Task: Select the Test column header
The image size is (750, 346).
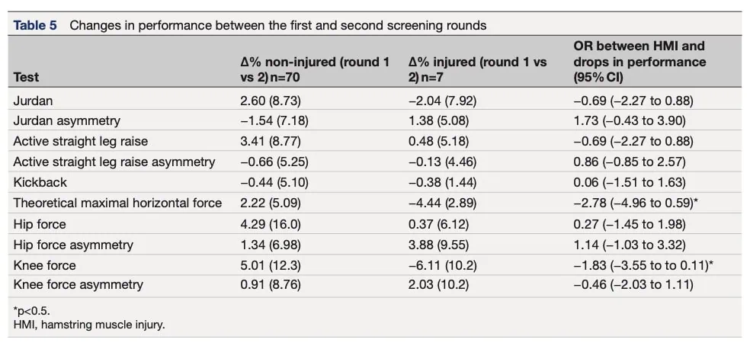Action: [27, 77]
